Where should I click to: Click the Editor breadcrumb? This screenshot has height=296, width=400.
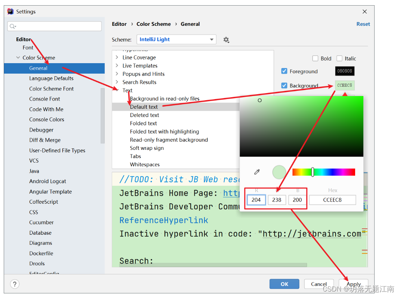[119, 24]
